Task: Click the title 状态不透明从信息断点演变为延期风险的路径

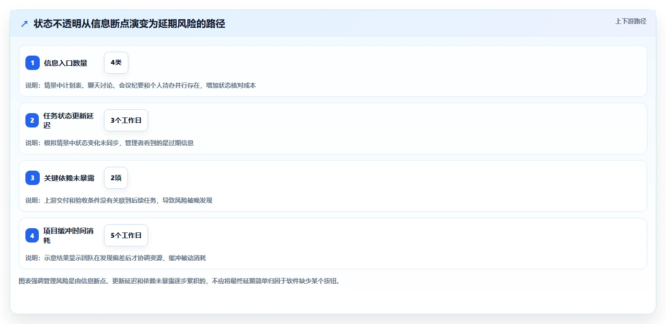Action: (x=129, y=23)
